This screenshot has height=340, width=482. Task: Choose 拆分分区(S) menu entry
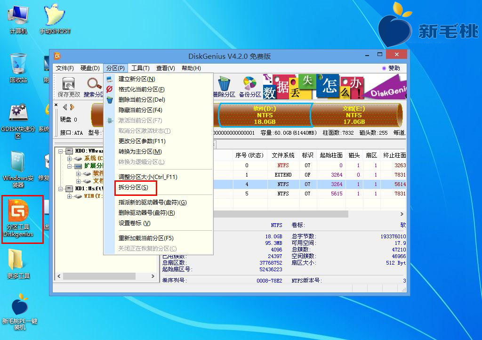point(158,187)
